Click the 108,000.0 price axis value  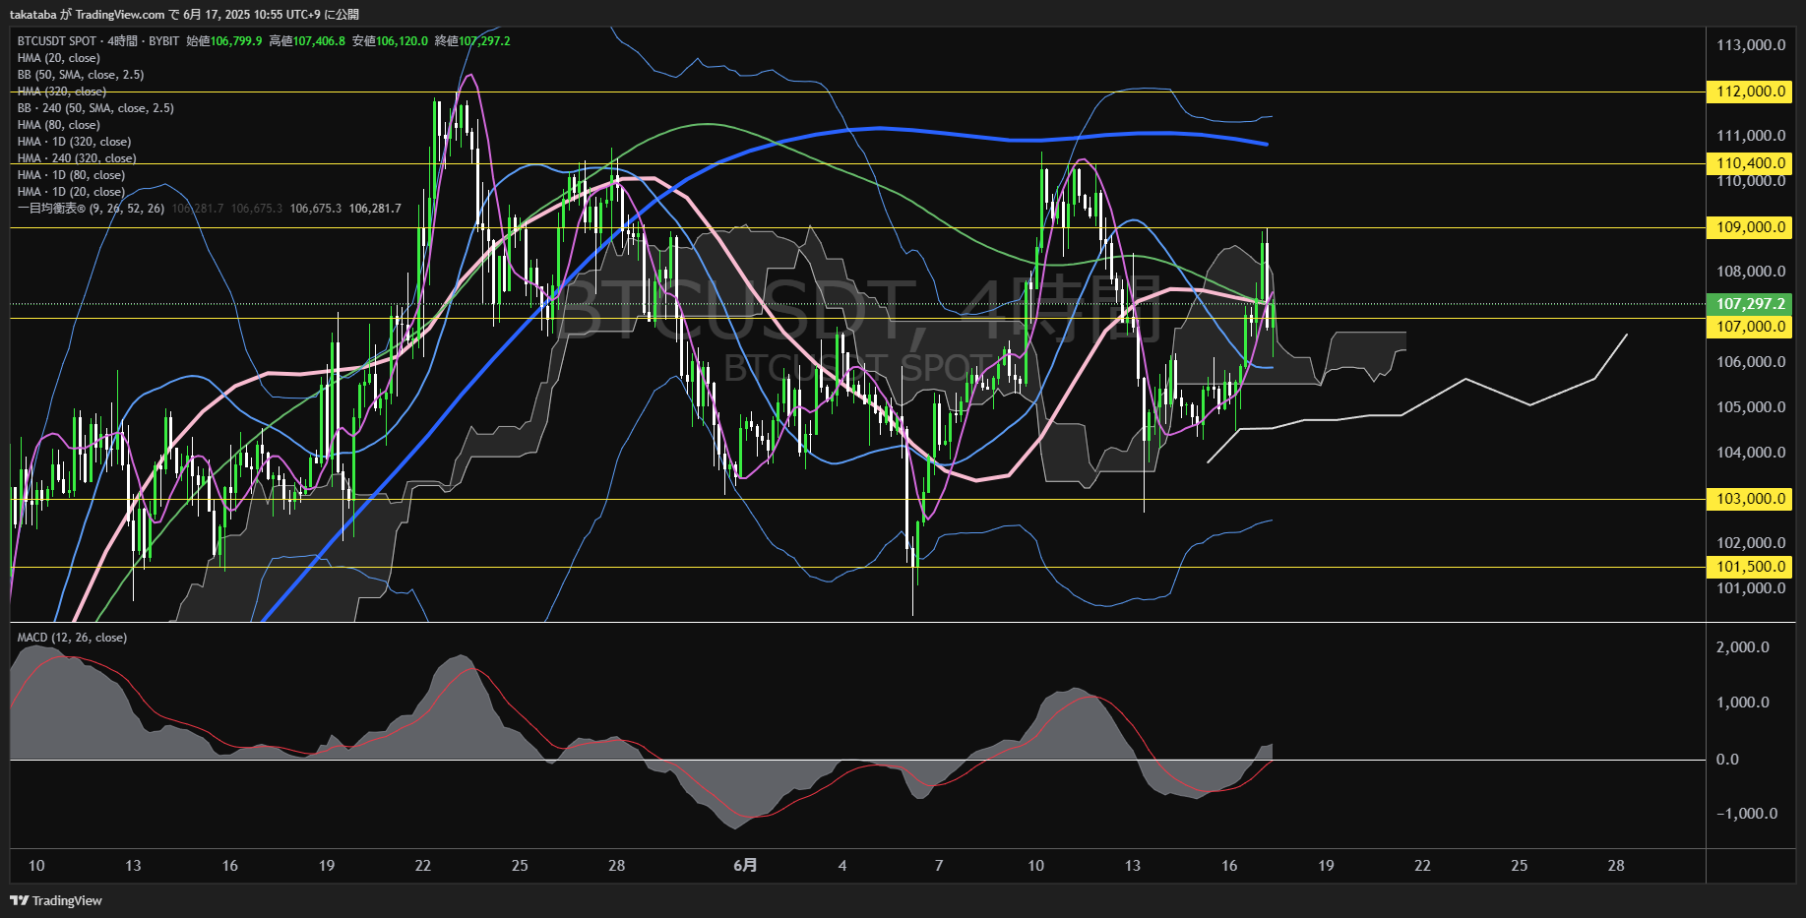(1751, 272)
